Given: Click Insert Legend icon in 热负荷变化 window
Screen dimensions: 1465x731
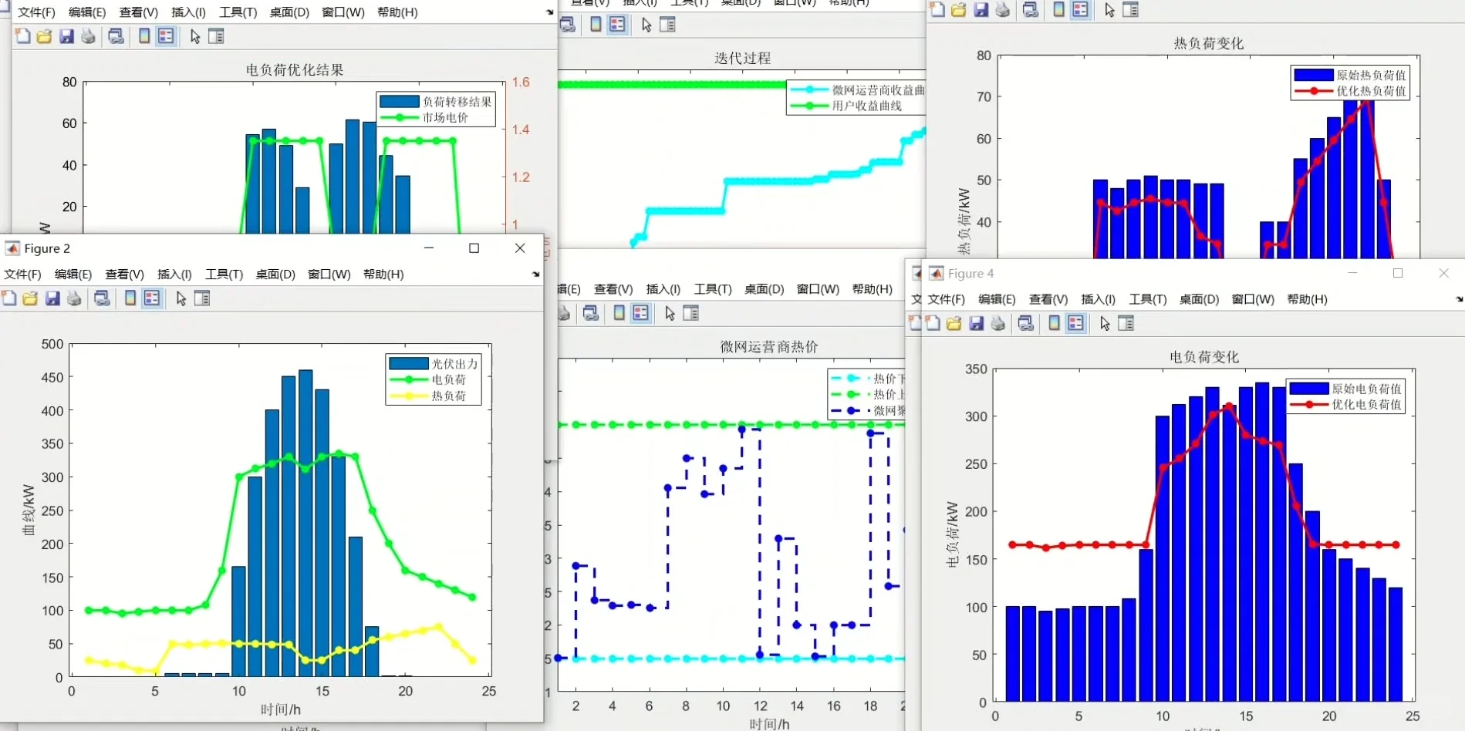Looking at the screenshot, I should 1081,10.
